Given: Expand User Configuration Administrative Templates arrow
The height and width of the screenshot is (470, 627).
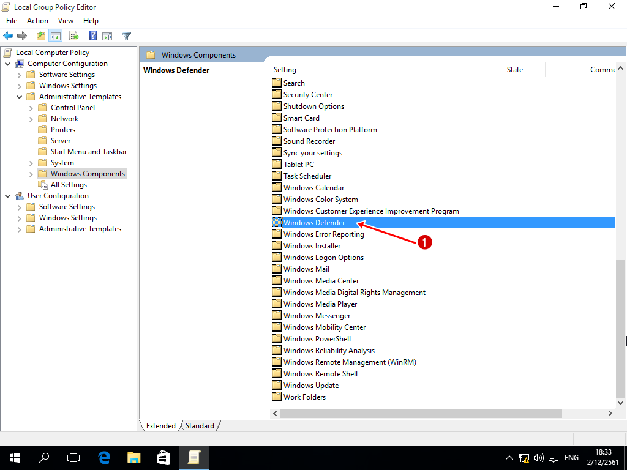Looking at the screenshot, I should (20, 229).
